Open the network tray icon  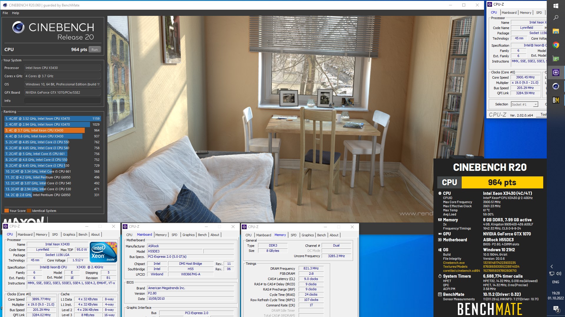[x=552, y=274]
